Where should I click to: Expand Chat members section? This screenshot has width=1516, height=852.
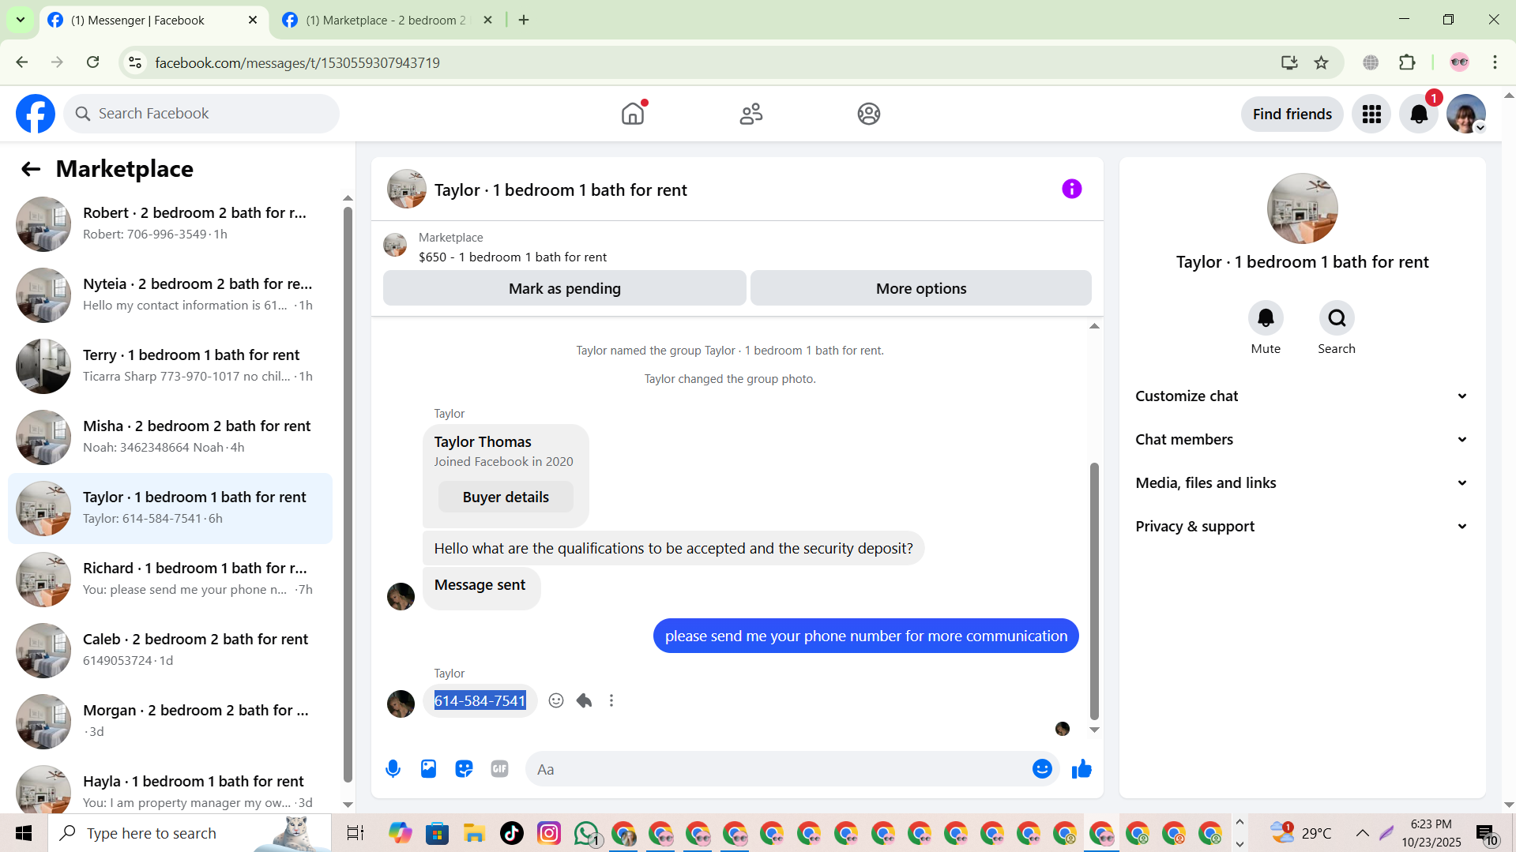(x=1302, y=440)
